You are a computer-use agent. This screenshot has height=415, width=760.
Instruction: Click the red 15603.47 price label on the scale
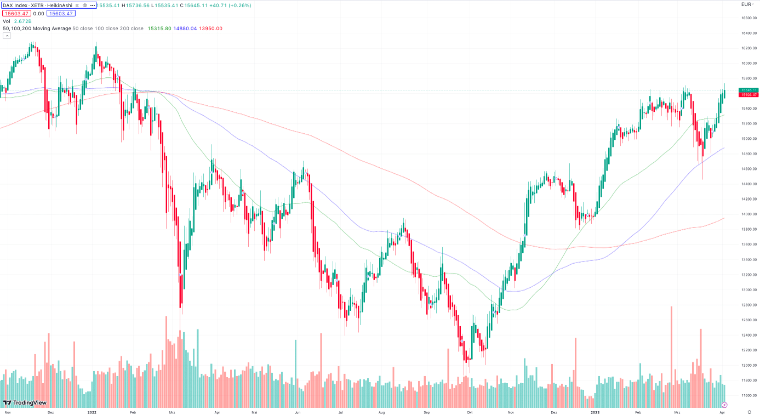coord(748,95)
